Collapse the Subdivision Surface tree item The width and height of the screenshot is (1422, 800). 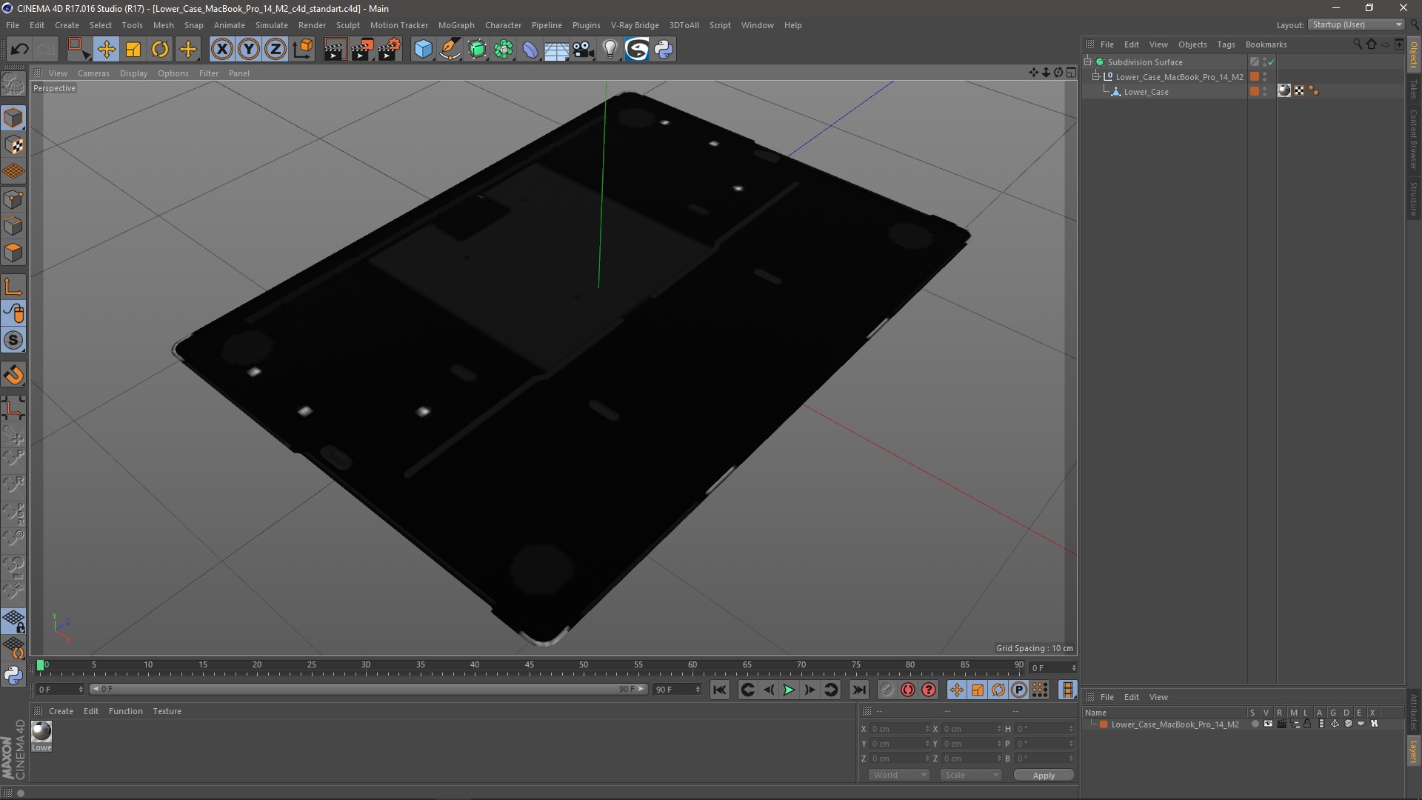1088,62
